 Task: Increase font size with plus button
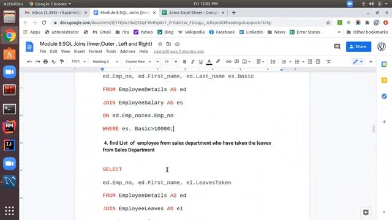pyautogui.click(x=176, y=62)
